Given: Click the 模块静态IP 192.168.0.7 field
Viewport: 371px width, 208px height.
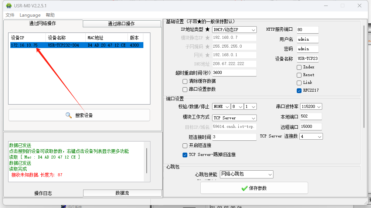Looking at the screenshot, I should (234, 38).
